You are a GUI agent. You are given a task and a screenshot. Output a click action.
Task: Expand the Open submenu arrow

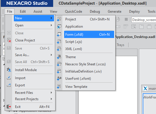click(51, 25)
